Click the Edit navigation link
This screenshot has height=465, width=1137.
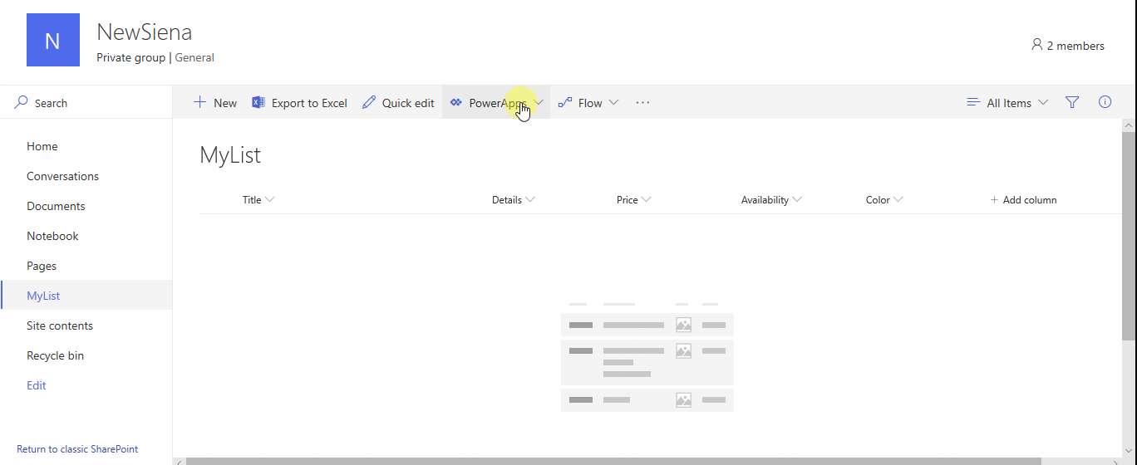coord(37,385)
